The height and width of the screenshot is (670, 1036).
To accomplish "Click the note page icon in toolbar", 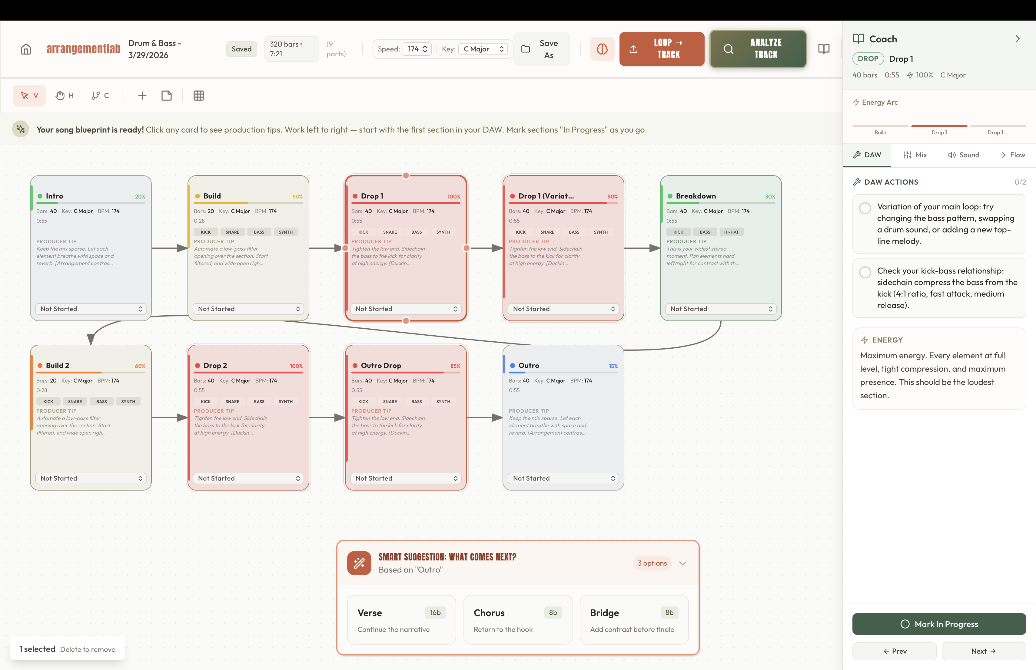I will pyautogui.click(x=167, y=96).
